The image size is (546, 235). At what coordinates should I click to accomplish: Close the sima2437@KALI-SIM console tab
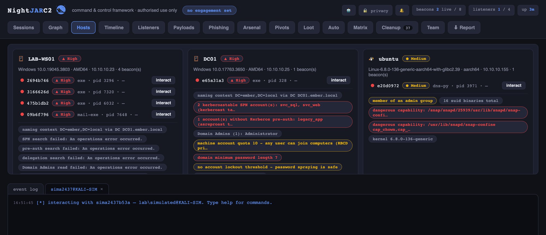coord(102,189)
